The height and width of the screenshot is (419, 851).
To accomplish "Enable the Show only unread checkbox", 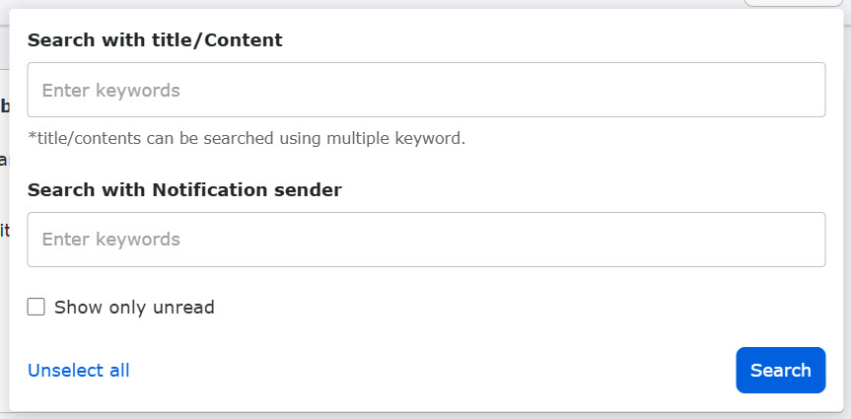I will [36, 307].
